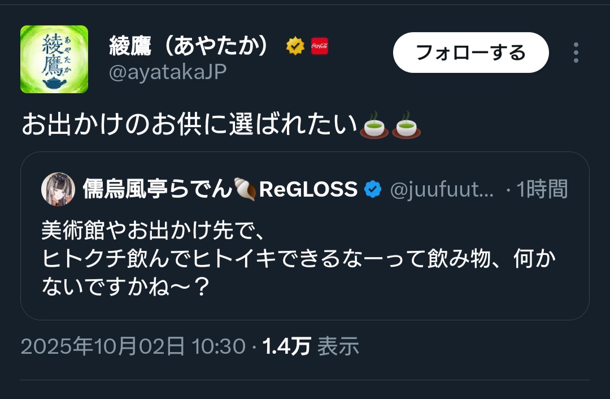
Task: Click the ReGLOSS text in quoted name
Action: pos(308,189)
